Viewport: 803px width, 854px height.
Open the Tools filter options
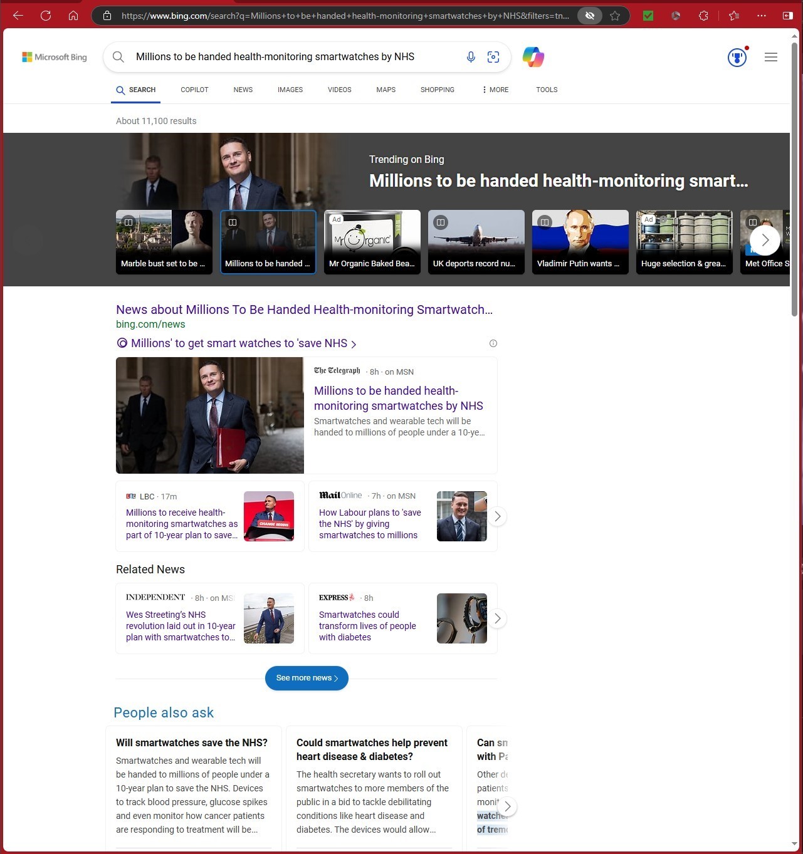(x=547, y=90)
